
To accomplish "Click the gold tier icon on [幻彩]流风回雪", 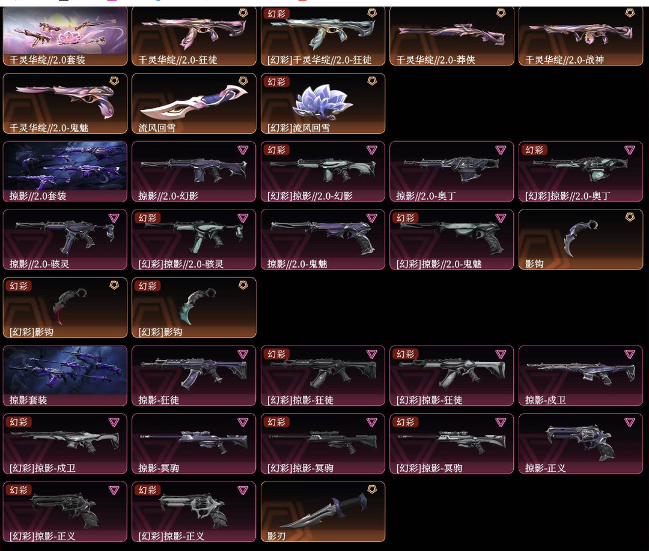I will click(x=372, y=81).
